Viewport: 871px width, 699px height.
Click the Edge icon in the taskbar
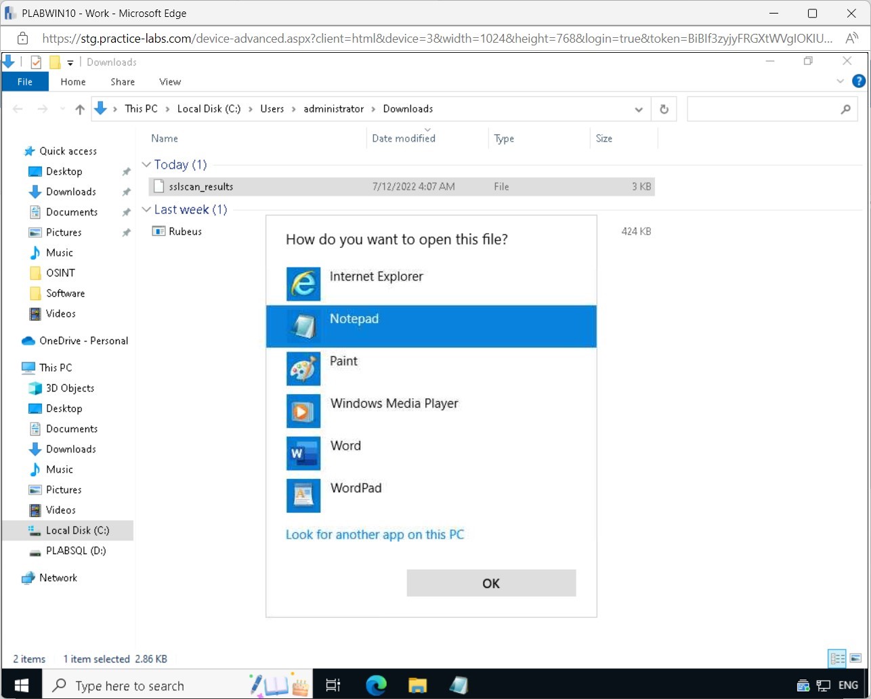pyautogui.click(x=376, y=685)
